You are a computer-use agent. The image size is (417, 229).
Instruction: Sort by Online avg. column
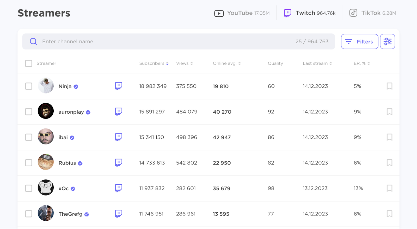pyautogui.click(x=226, y=63)
